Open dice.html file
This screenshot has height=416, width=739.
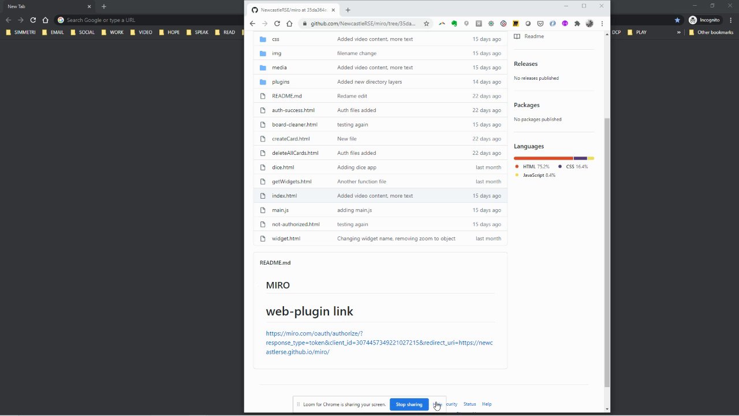pos(283,168)
